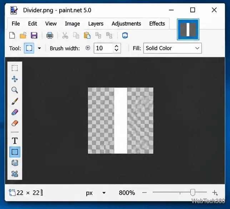The height and width of the screenshot is (209, 230).
Task: Click the paint.net app icon in title bar
Action: point(14,10)
